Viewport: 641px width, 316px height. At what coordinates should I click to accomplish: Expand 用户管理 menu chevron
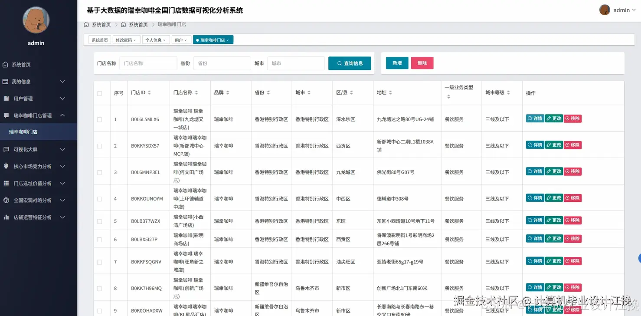click(x=62, y=99)
